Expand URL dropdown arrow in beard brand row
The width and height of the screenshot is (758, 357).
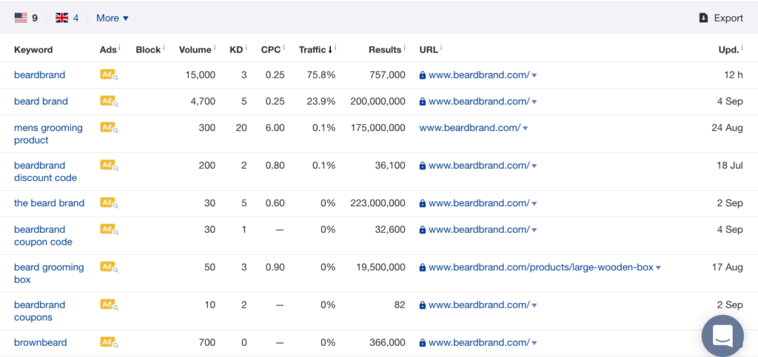[534, 102]
